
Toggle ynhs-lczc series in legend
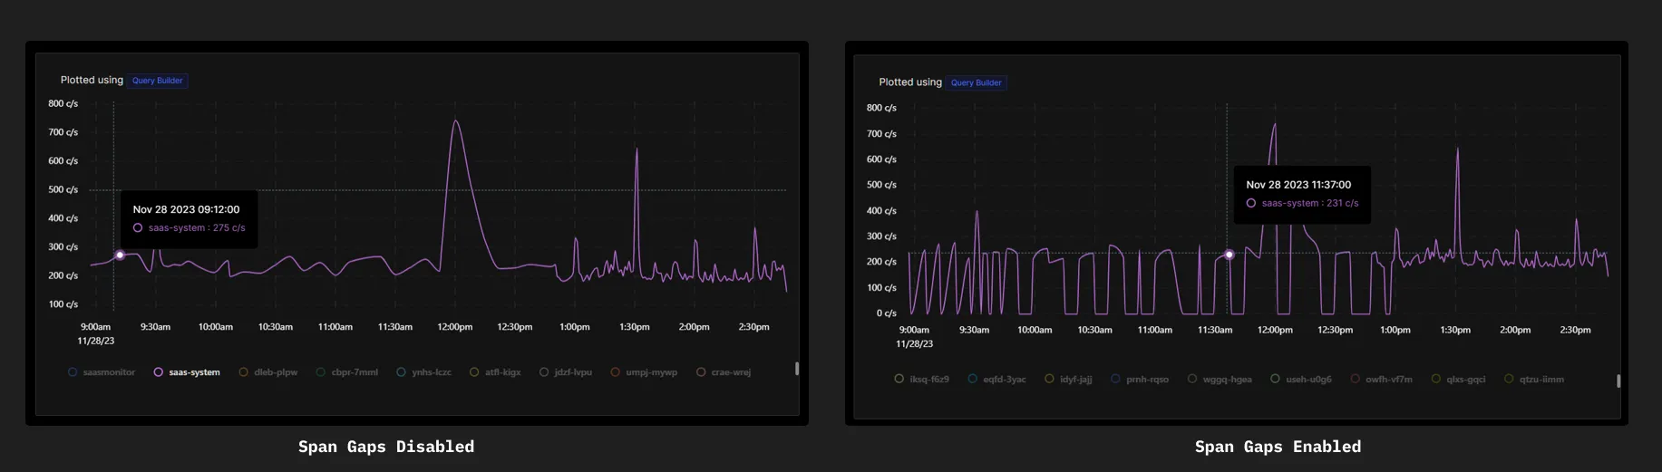pos(424,372)
